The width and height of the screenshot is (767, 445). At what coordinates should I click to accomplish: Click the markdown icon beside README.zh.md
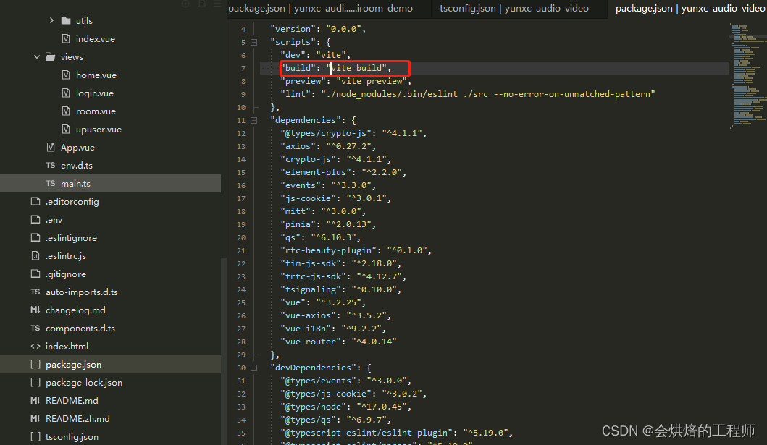[35, 418]
